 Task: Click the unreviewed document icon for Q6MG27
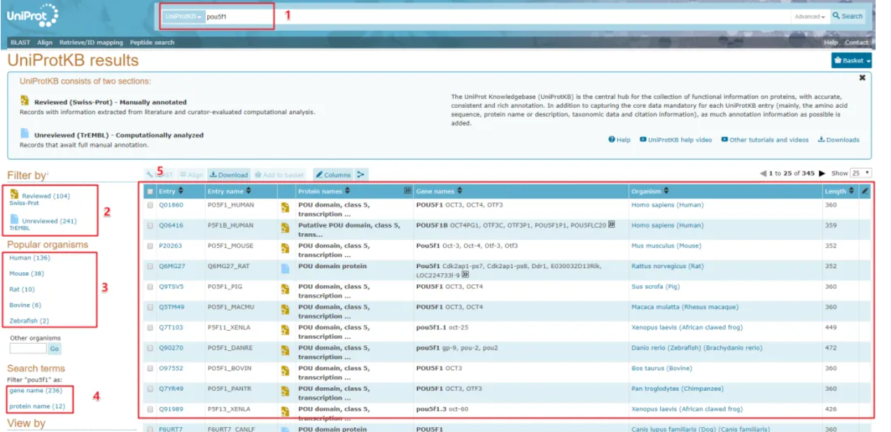tap(285, 268)
